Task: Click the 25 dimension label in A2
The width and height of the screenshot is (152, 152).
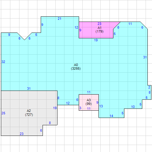Action: click(x=3, y=113)
